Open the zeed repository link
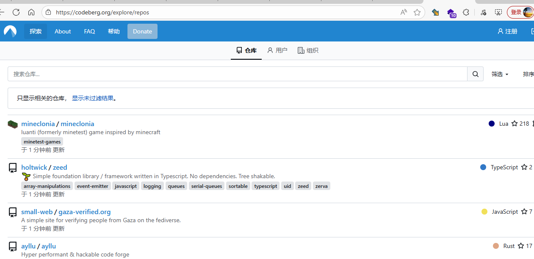This screenshot has width=534, height=259. click(60, 167)
